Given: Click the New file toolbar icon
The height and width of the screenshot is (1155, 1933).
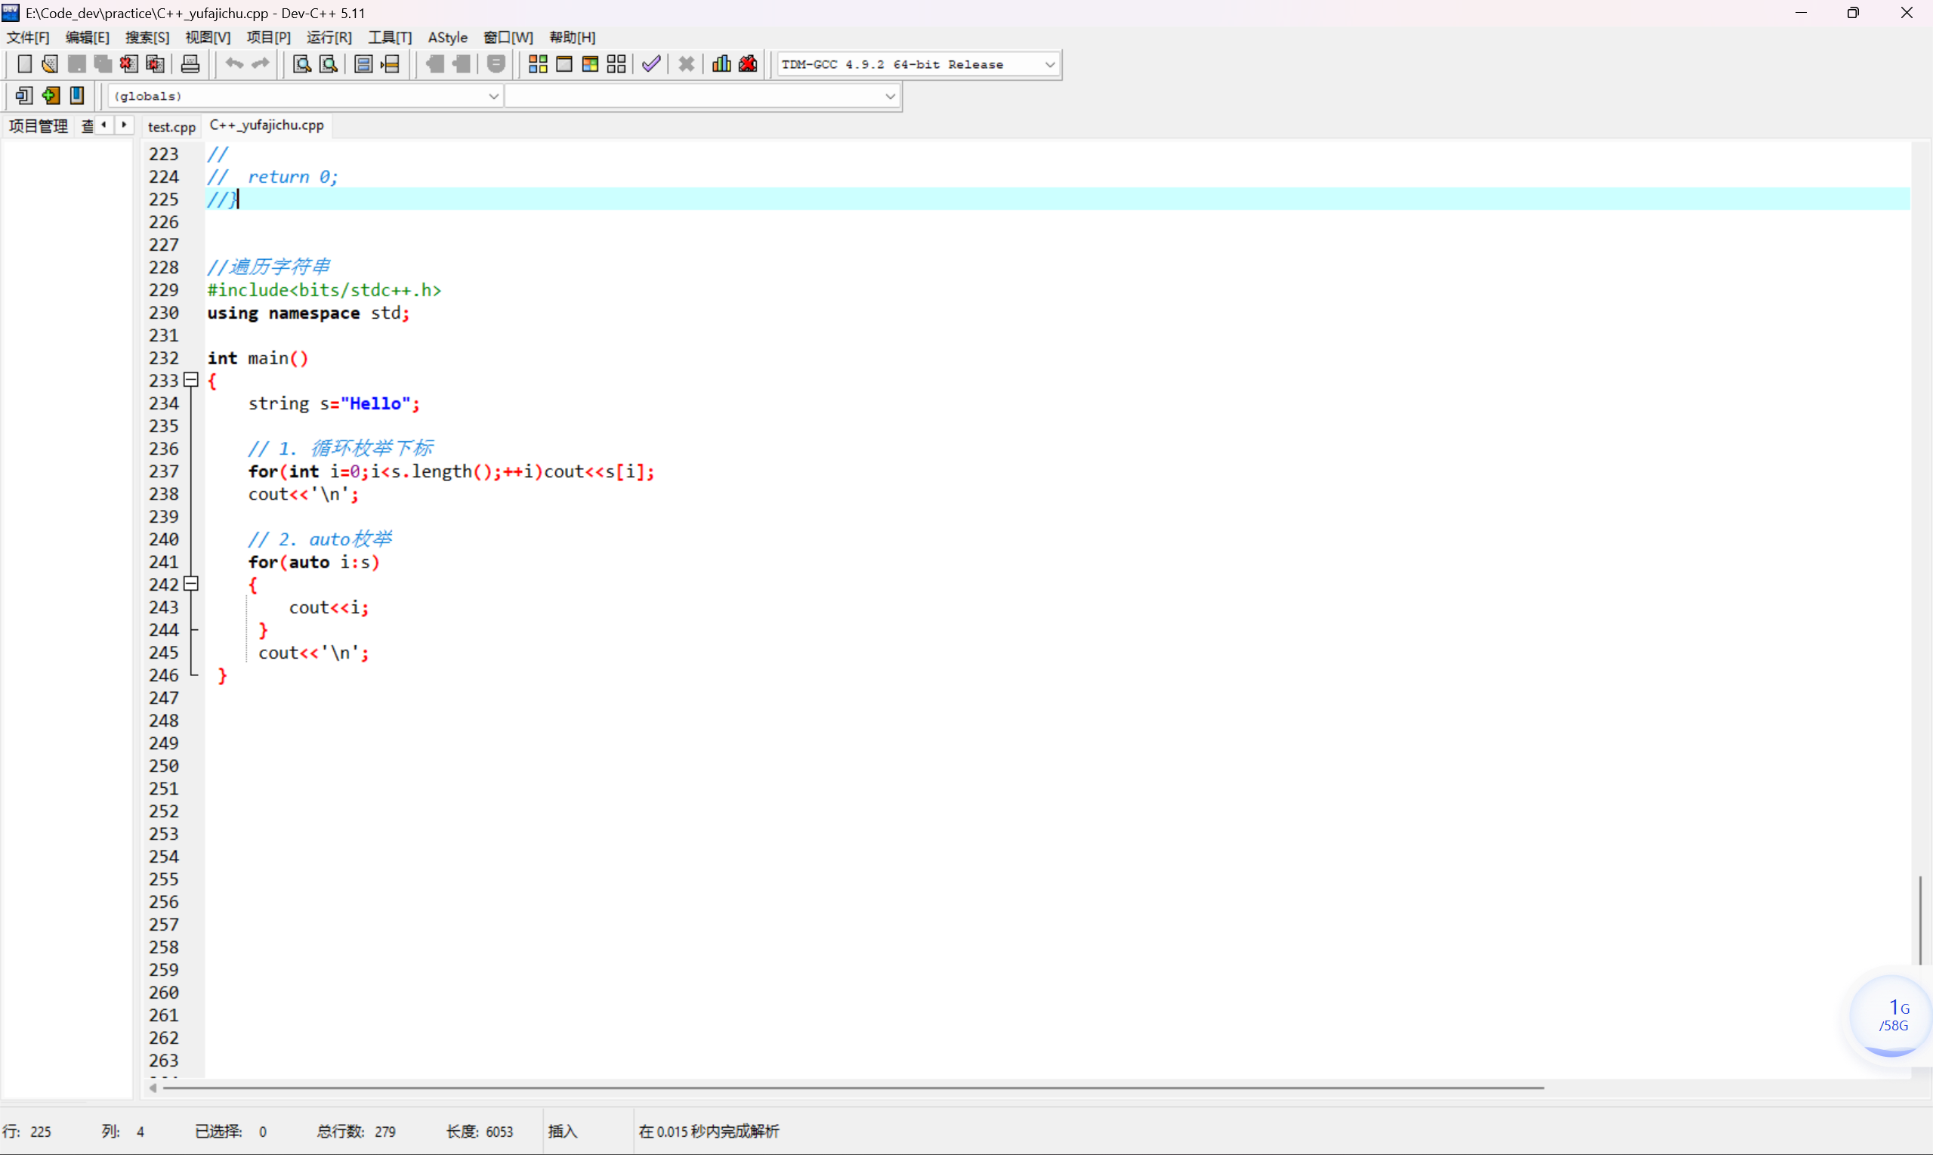Looking at the screenshot, I should (24, 63).
